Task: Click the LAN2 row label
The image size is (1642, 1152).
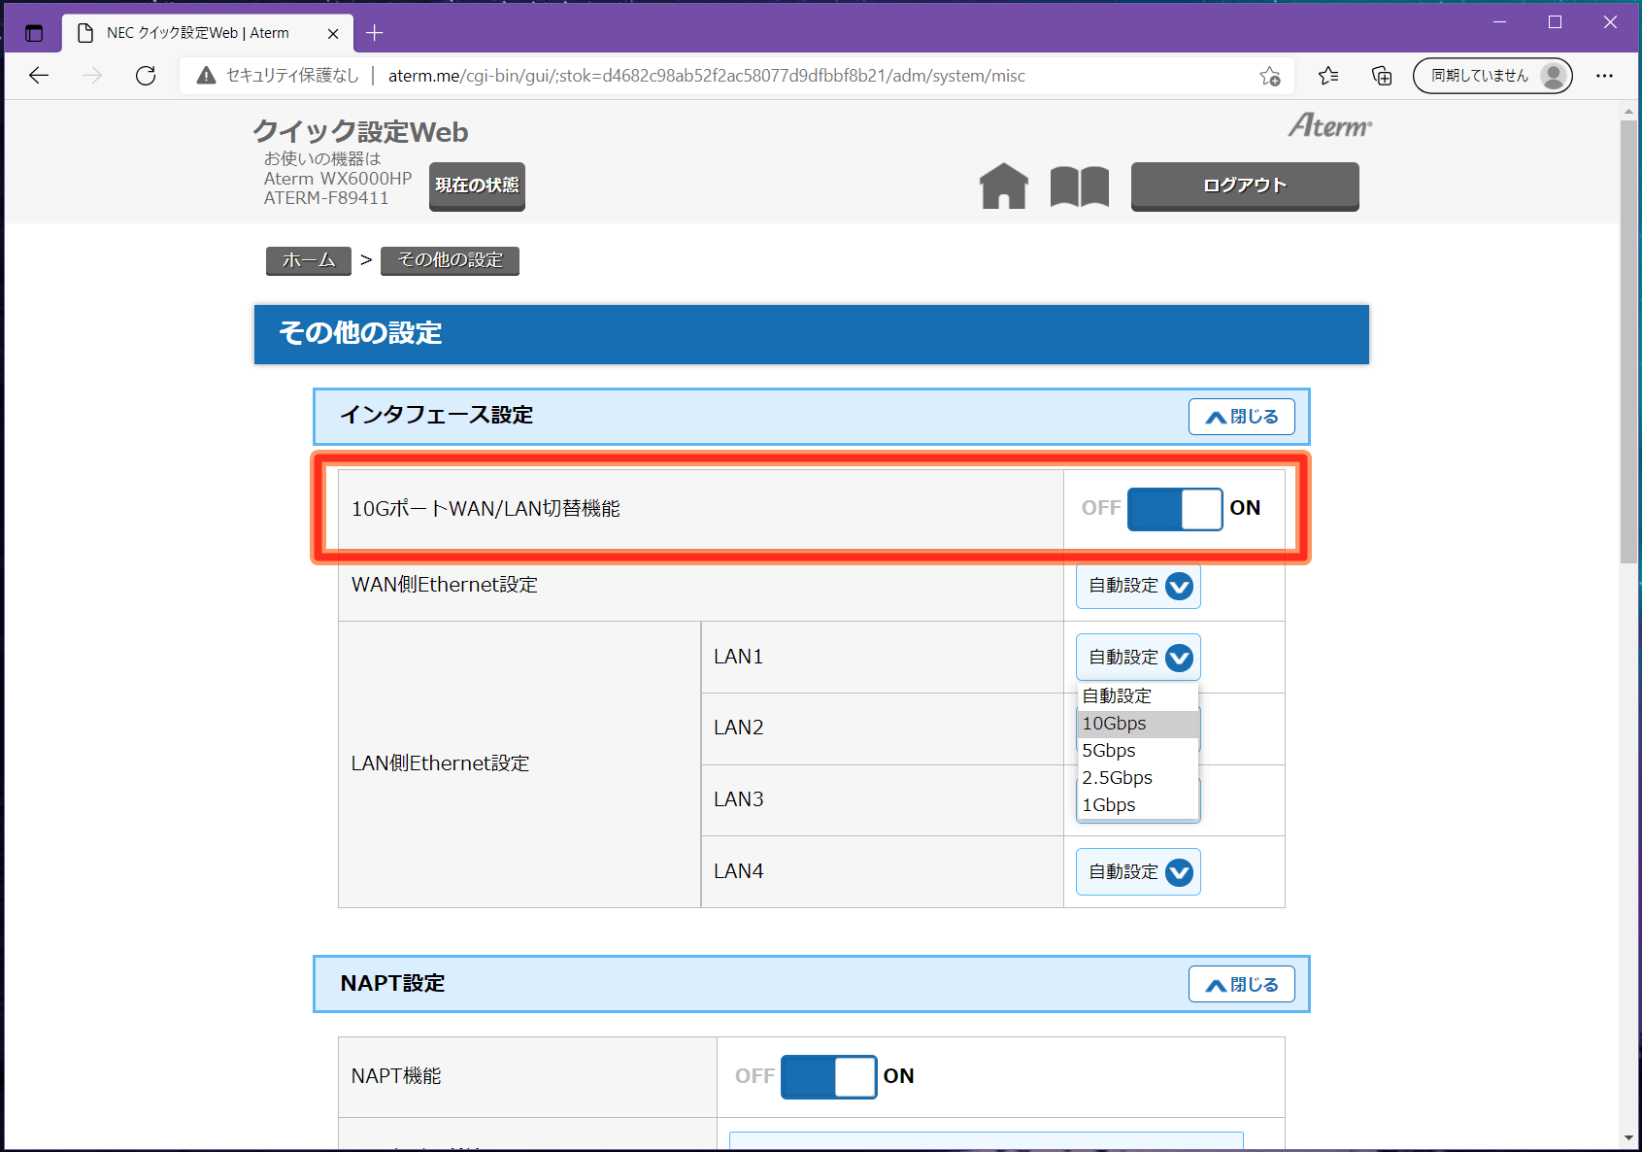Action: tap(738, 728)
